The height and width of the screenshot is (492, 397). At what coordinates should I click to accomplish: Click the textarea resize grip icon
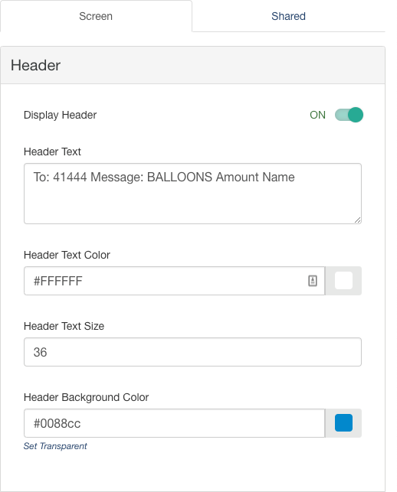click(357, 220)
